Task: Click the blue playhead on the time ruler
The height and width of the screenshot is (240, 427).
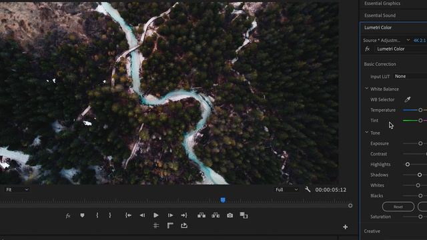Action: tap(223, 200)
